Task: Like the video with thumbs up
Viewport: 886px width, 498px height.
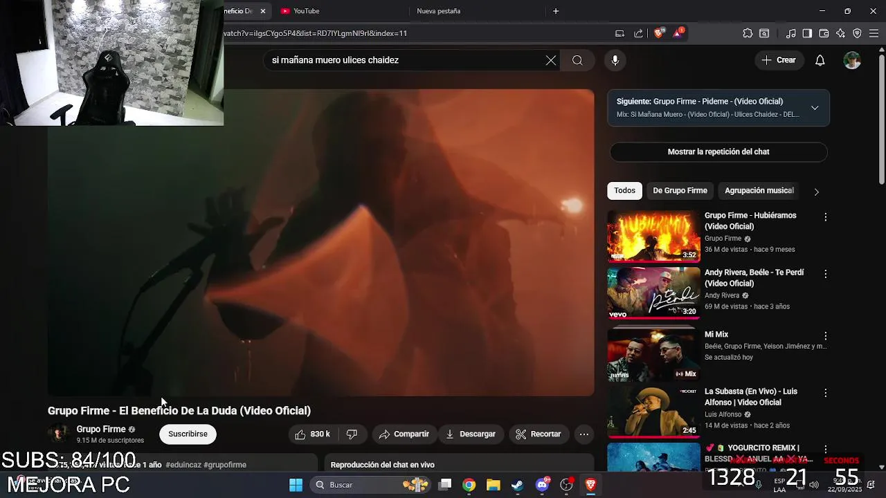Action: tap(313, 434)
